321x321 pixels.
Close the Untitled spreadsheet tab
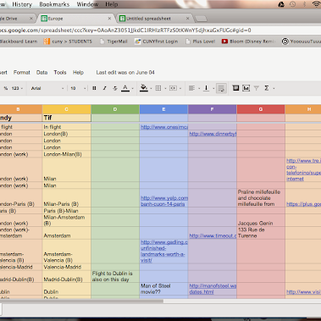click(x=187, y=19)
